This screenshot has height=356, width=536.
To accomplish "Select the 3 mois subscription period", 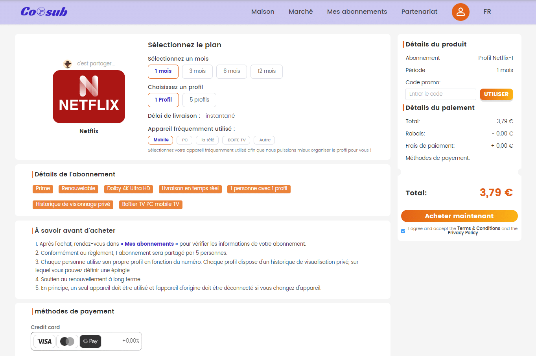I will [197, 71].
